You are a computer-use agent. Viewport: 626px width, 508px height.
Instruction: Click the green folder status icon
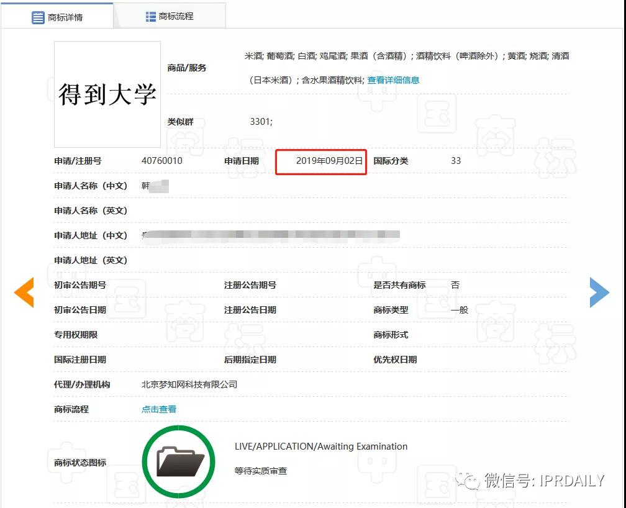pos(178,461)
